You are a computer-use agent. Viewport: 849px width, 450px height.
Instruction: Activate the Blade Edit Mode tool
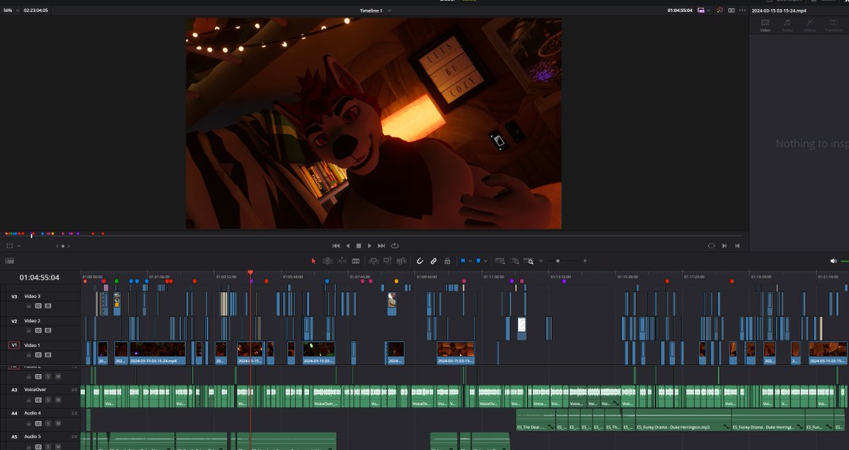pos(356,261)
